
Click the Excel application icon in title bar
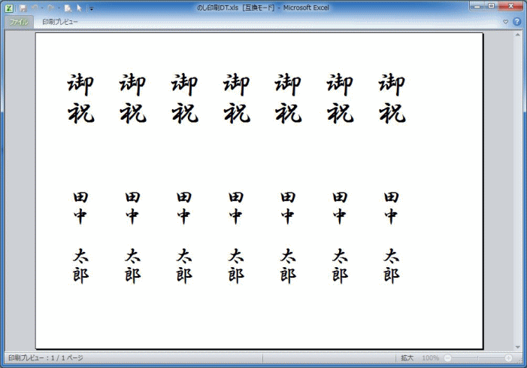(9, 8)
